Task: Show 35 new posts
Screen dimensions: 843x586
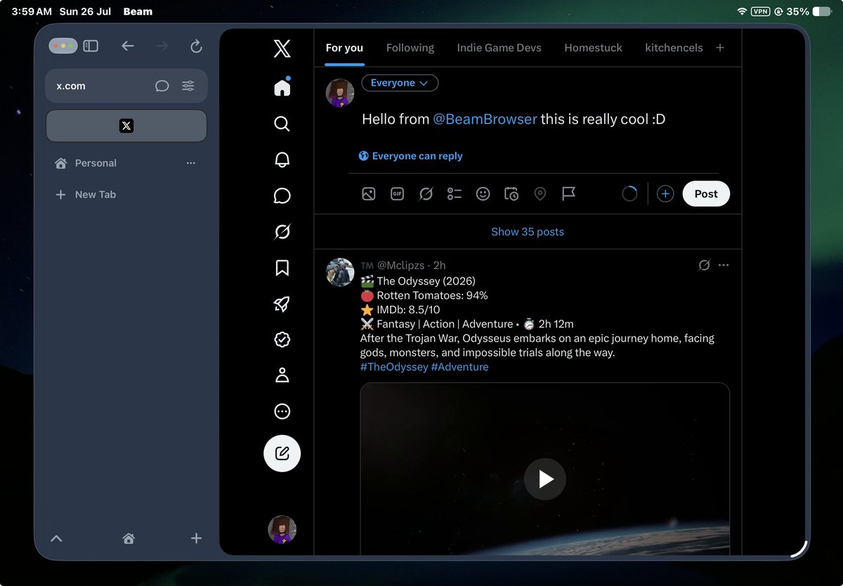Action: (528, 232)
